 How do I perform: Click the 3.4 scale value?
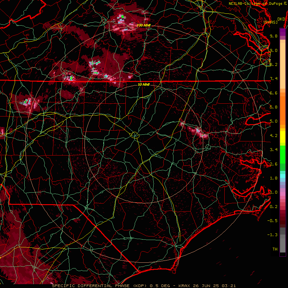click(274, 150)
